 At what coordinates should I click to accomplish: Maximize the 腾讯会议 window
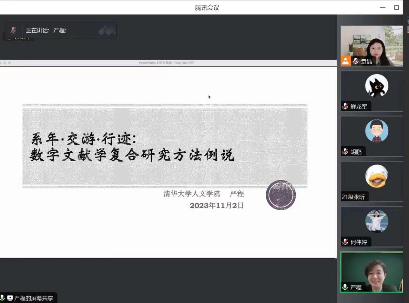(x=396, y=7)
